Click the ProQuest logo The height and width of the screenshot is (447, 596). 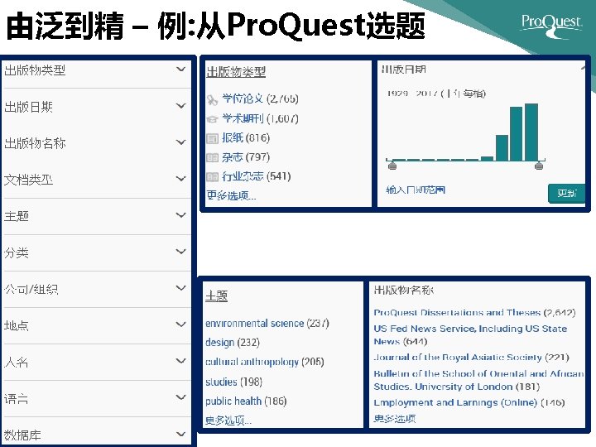pyautogui.click(x=551, y=25)
